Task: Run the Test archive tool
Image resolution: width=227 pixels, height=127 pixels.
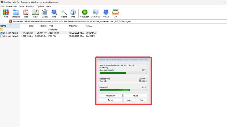Action: (26, 13)
